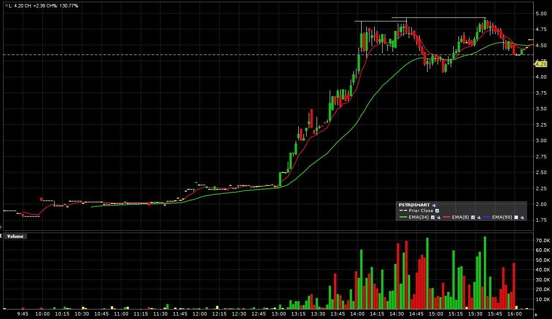Click the Prior Close legend label
Image resolution: width=552 pixels, height=319 pixels.
pos(421,211)
